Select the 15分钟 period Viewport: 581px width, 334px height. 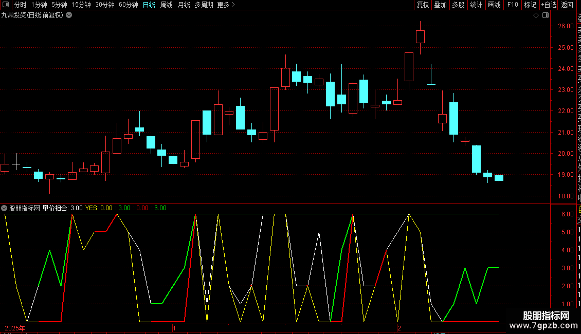[x=81, y=5]
